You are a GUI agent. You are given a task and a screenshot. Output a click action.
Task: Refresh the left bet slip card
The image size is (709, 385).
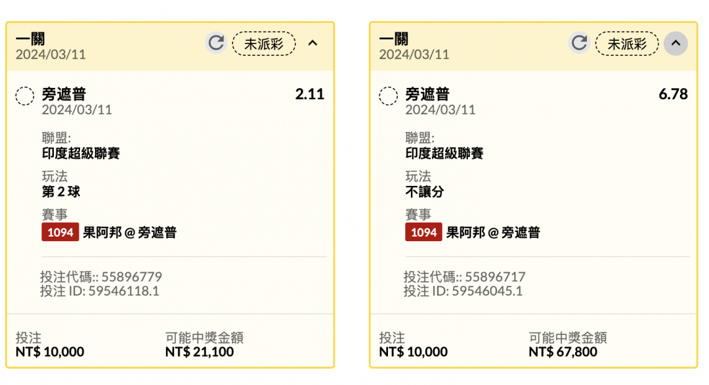[x=216, y=43]
